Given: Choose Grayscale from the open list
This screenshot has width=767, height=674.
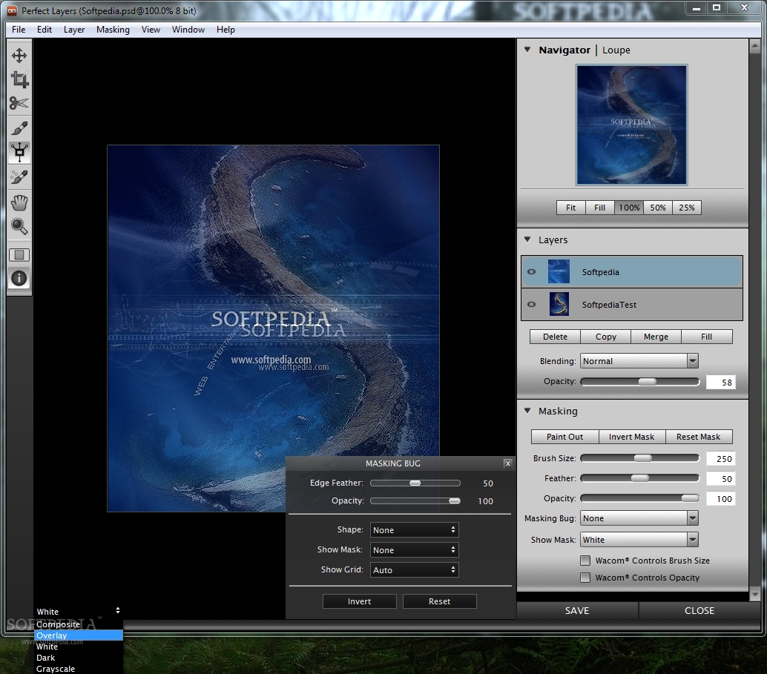Looking at the screenshot, I should coord(79,669).
